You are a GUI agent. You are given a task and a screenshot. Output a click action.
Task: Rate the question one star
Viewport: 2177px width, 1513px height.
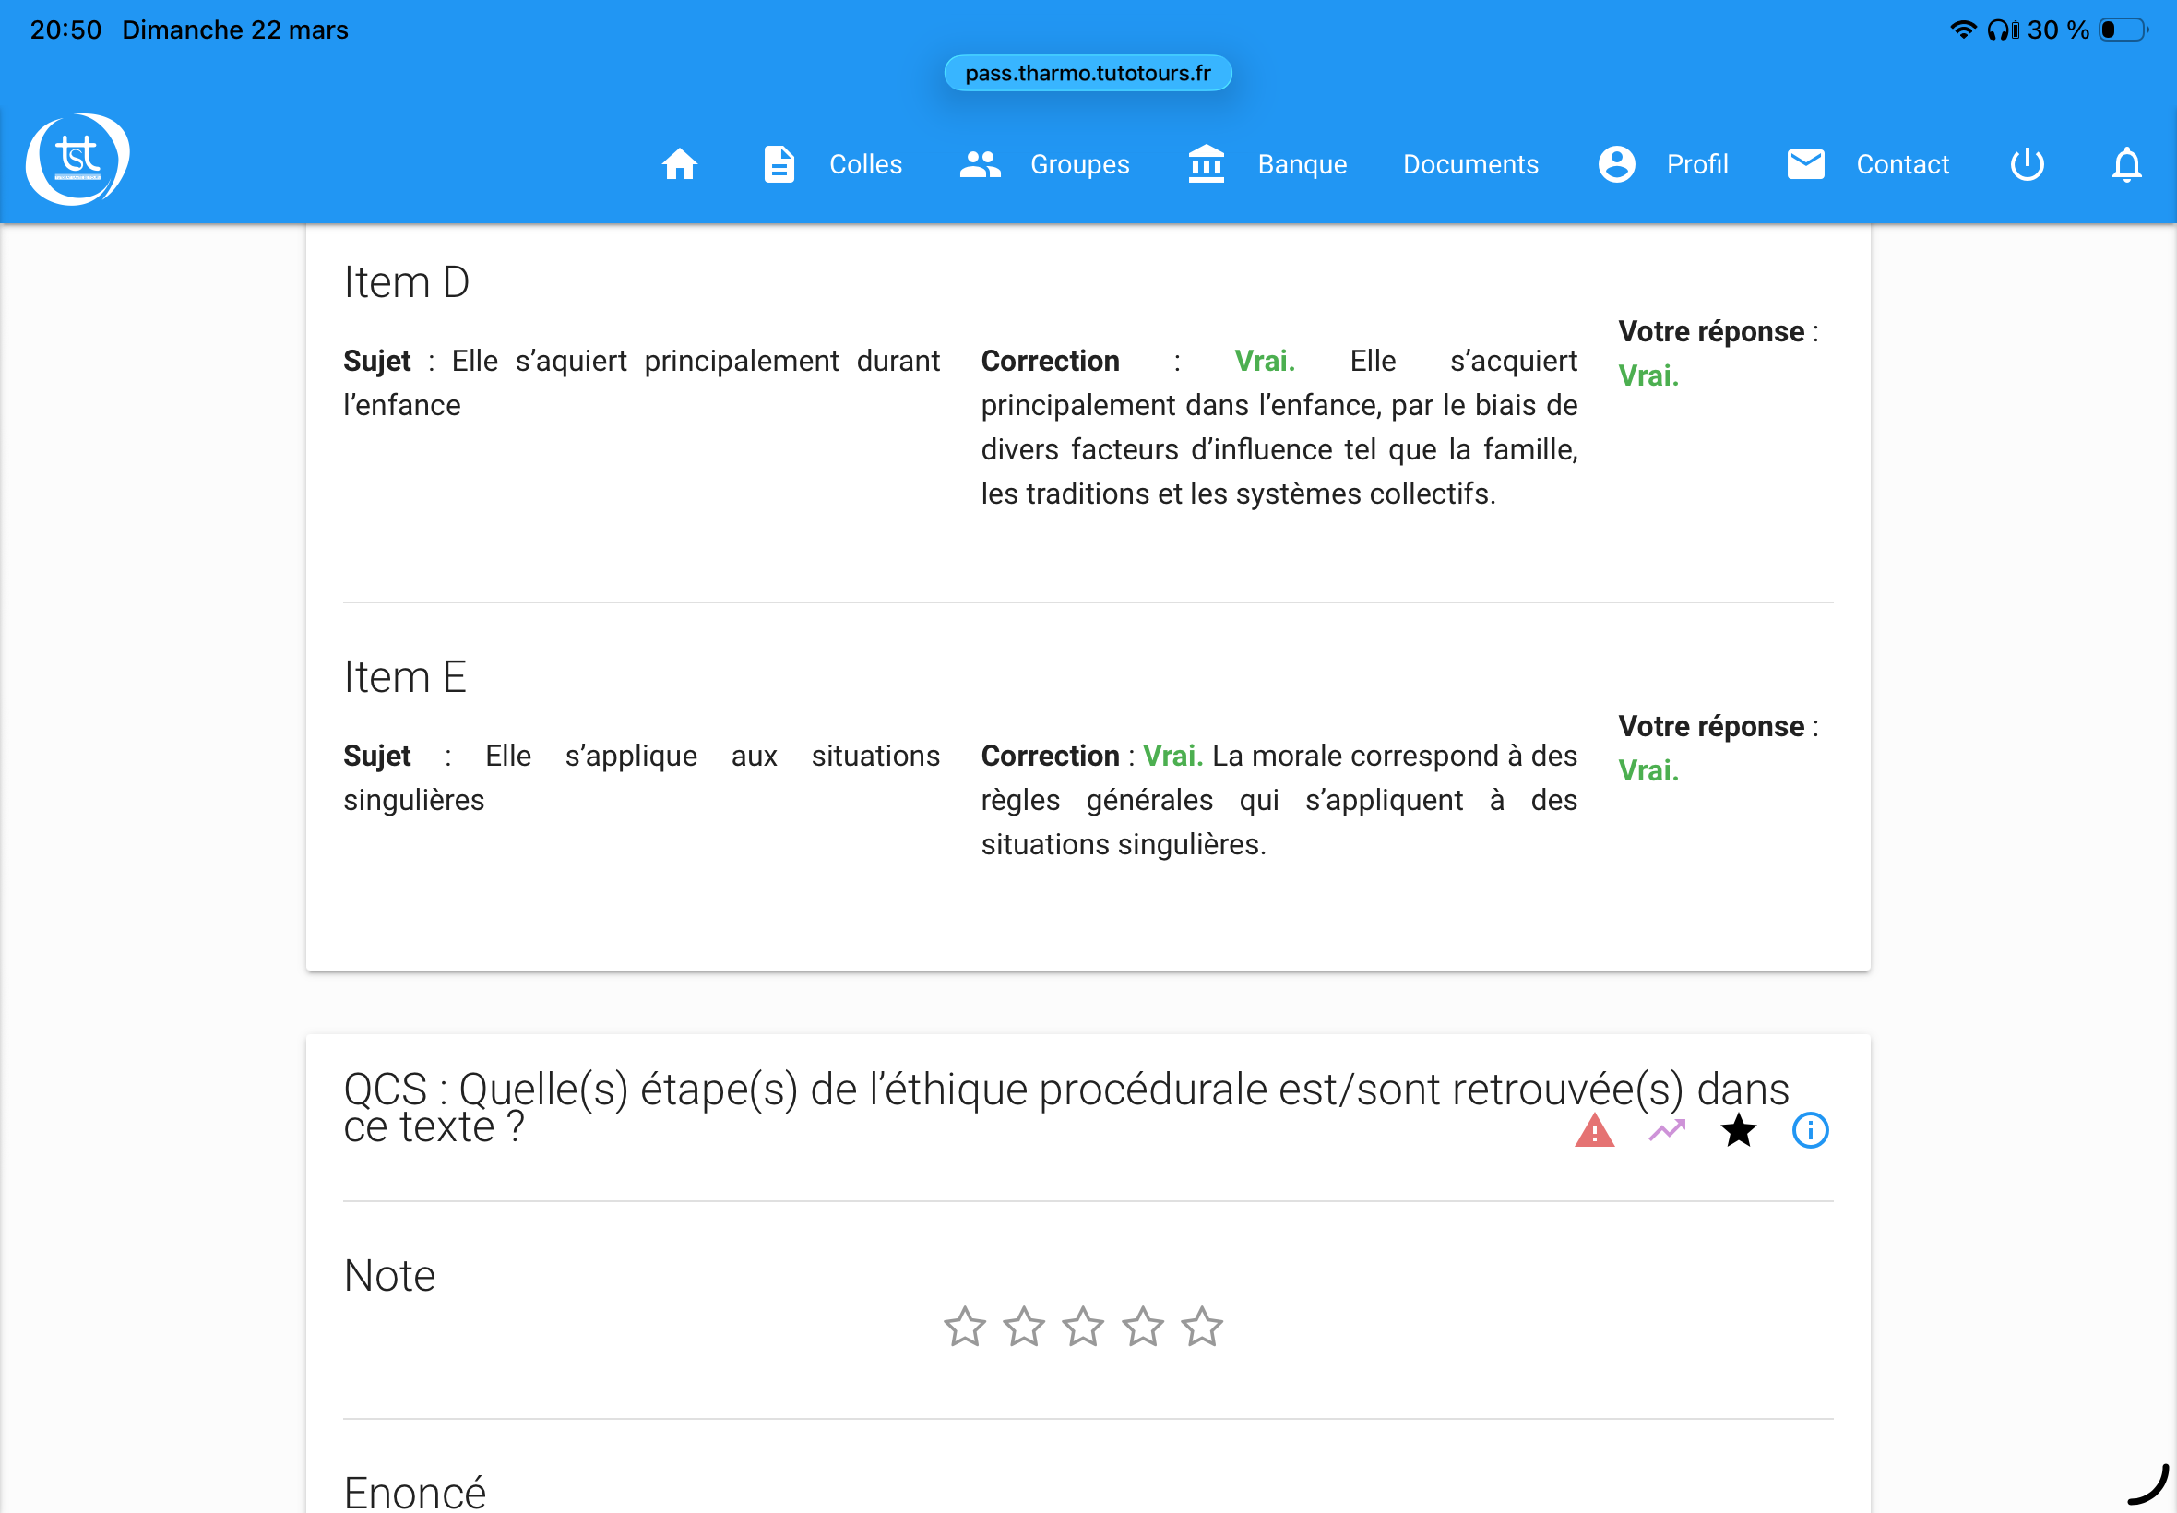(x=964, y=1327)
